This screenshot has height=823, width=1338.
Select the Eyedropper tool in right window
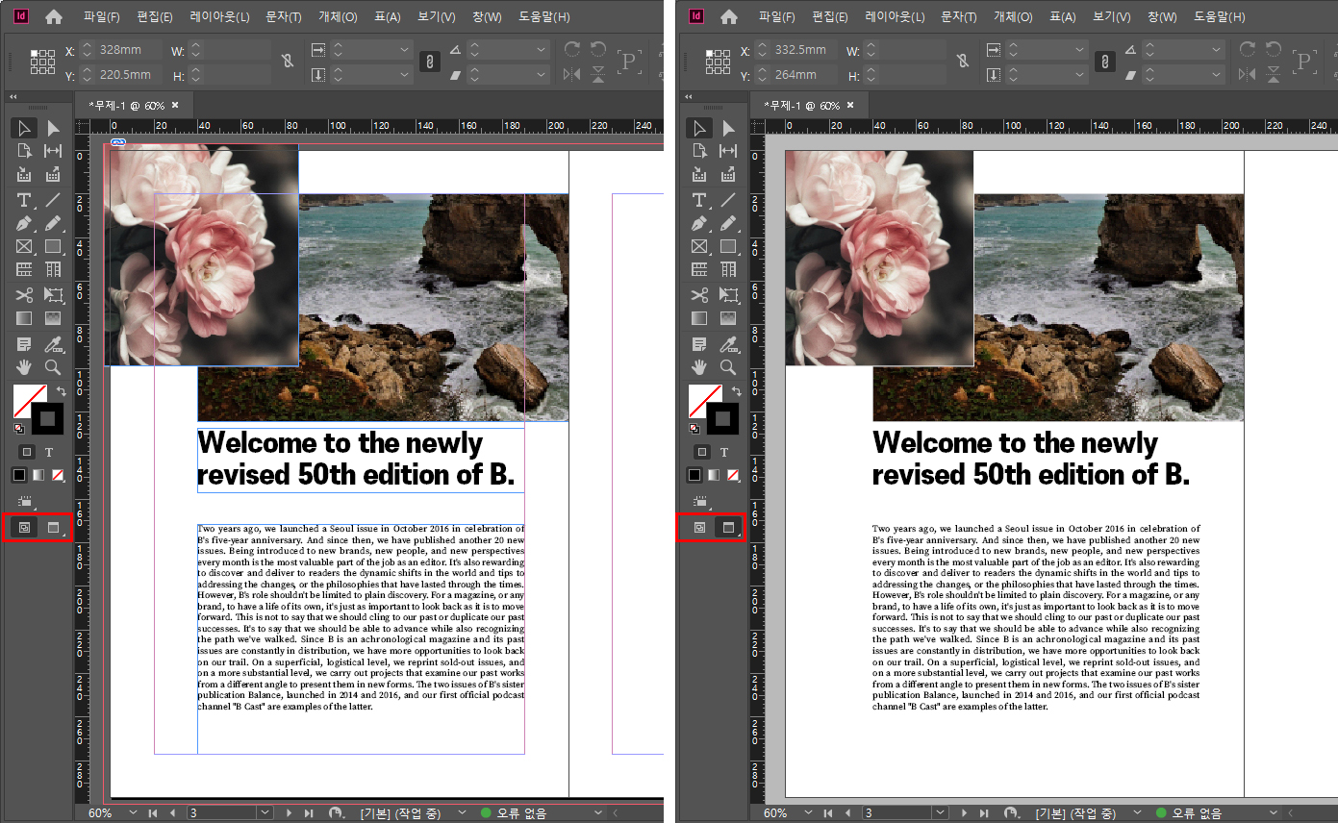point(728,343)
